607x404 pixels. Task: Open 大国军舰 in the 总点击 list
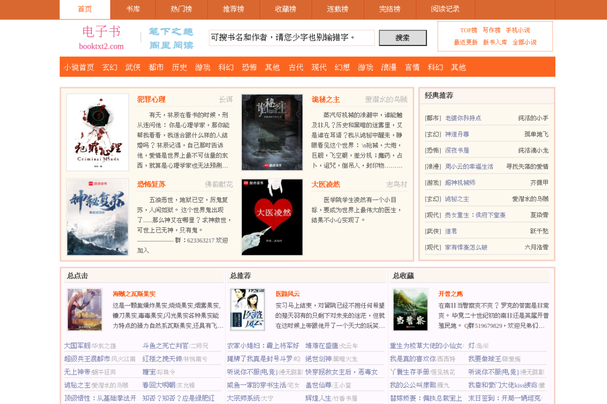77,346
